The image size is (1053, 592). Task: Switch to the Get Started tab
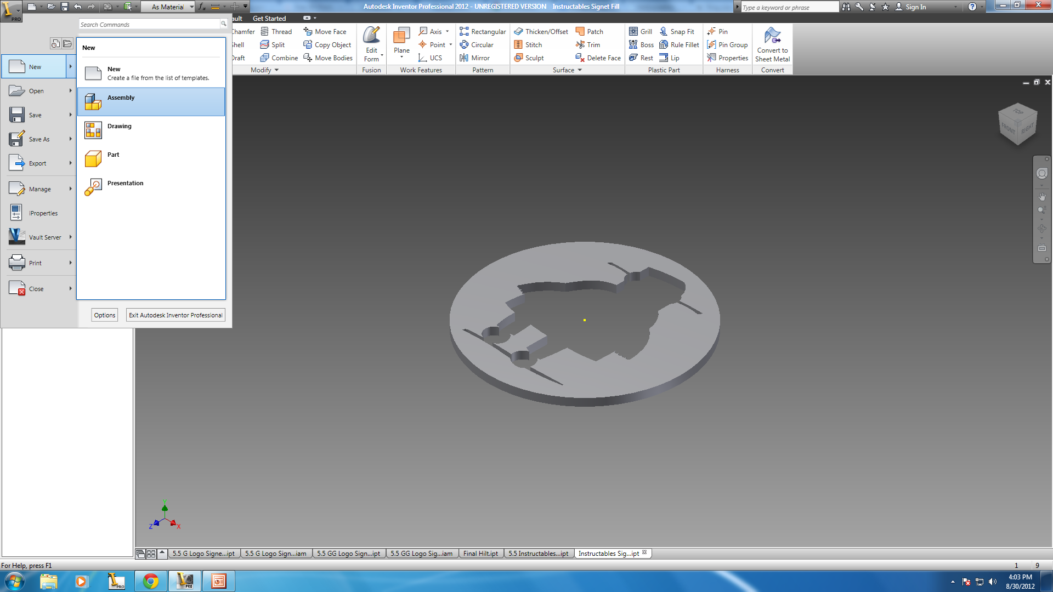click(x=269, y=19)
